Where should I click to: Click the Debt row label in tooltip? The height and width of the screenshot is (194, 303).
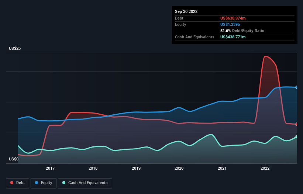tap(179, 18)
